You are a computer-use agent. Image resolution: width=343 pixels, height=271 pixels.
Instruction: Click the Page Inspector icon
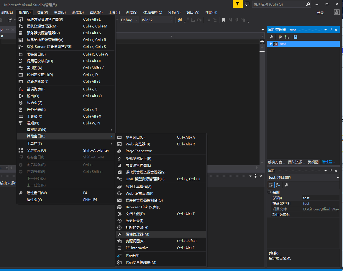tap(119, 151)
